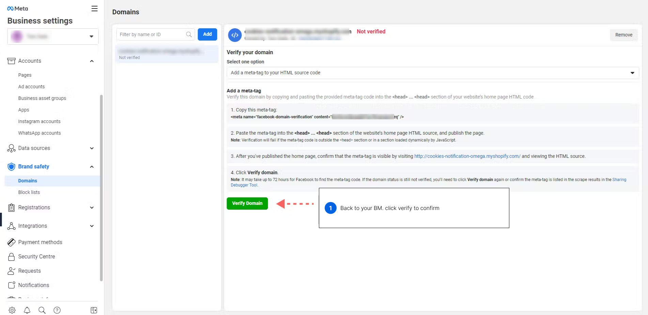
Task: Click the Remove button
Action: click(x=624, y=35)
